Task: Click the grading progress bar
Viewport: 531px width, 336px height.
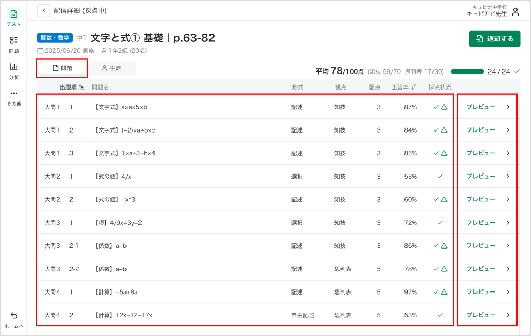Action: 467,71
